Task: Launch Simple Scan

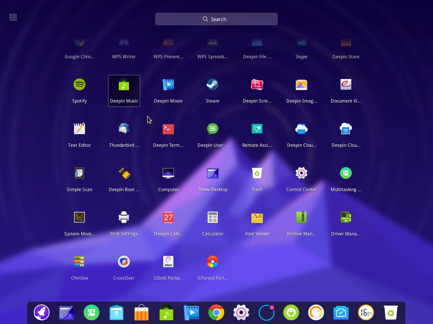Action: click(79, 173)
